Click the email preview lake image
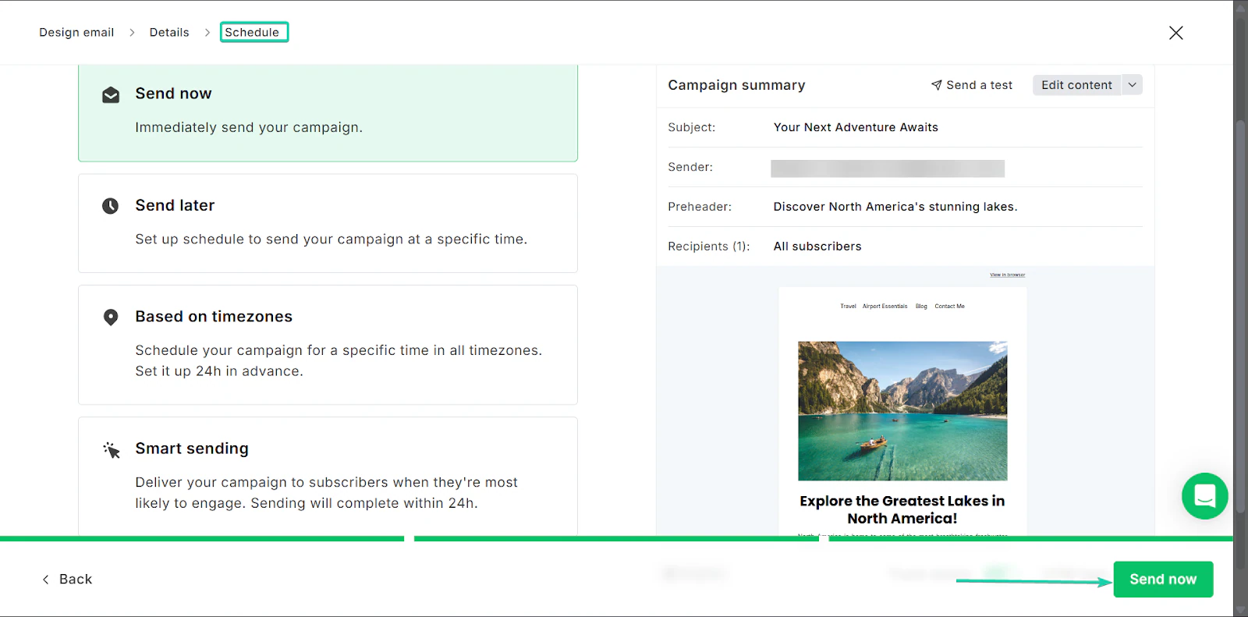The width and height of the screenshot is (1248, 617). [902, 411]
